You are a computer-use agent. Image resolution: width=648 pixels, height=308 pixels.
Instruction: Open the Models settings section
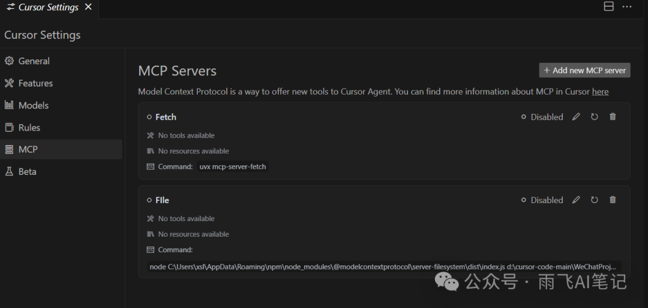pos(61,105)
